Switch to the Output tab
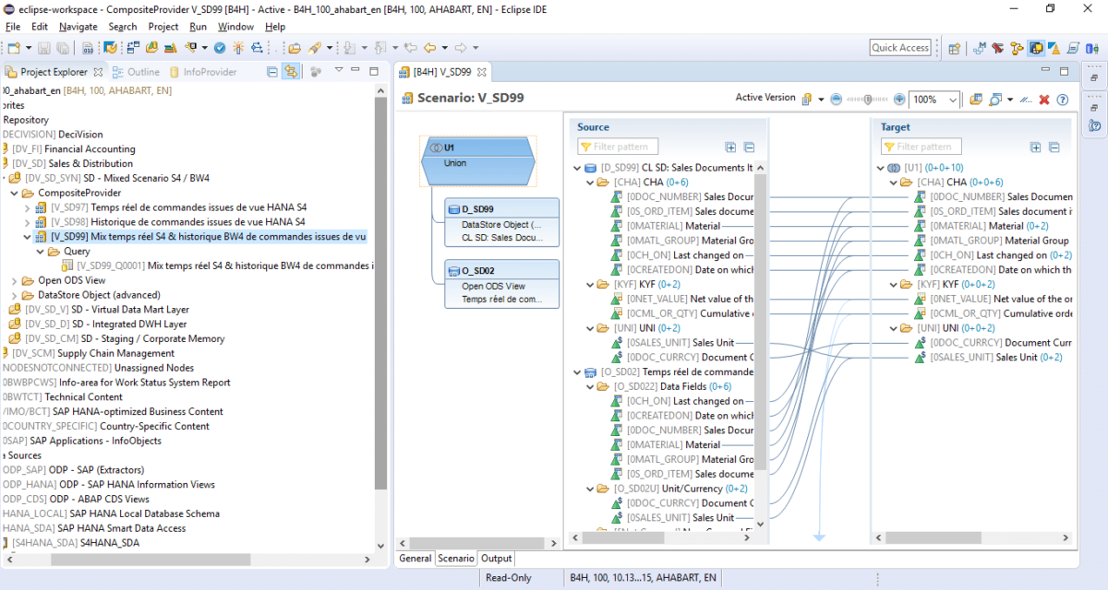The image size is (1108, 590). click(x=496, y=558)
